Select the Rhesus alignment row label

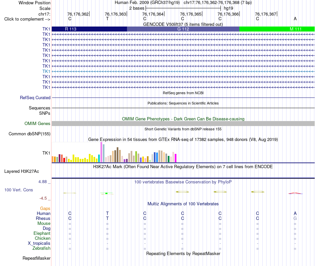click(43, 218)
